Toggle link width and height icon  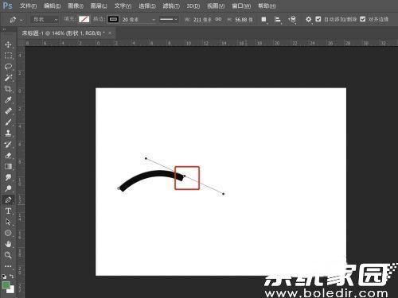(x=218, y=19)
